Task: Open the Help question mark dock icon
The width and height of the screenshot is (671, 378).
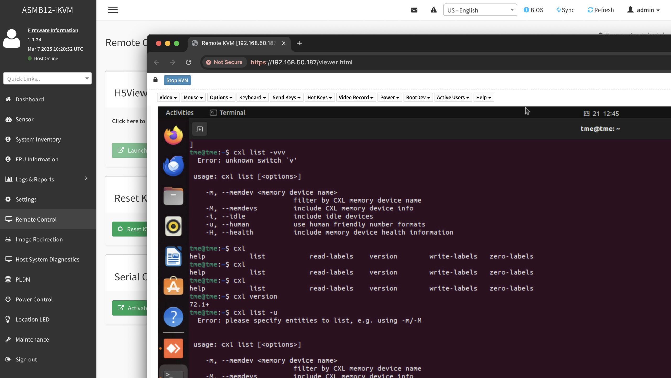Action: [173, 317]
